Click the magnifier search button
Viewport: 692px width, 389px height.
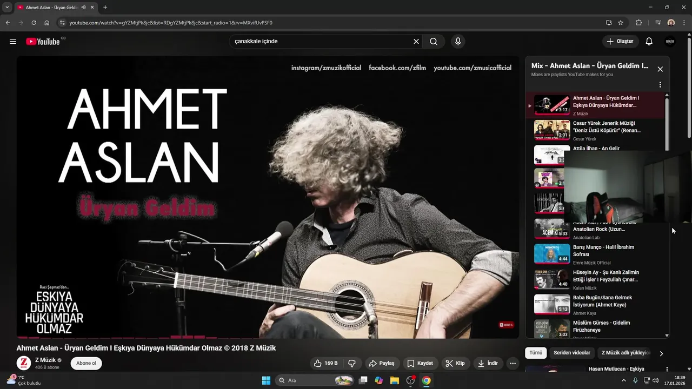434,42
